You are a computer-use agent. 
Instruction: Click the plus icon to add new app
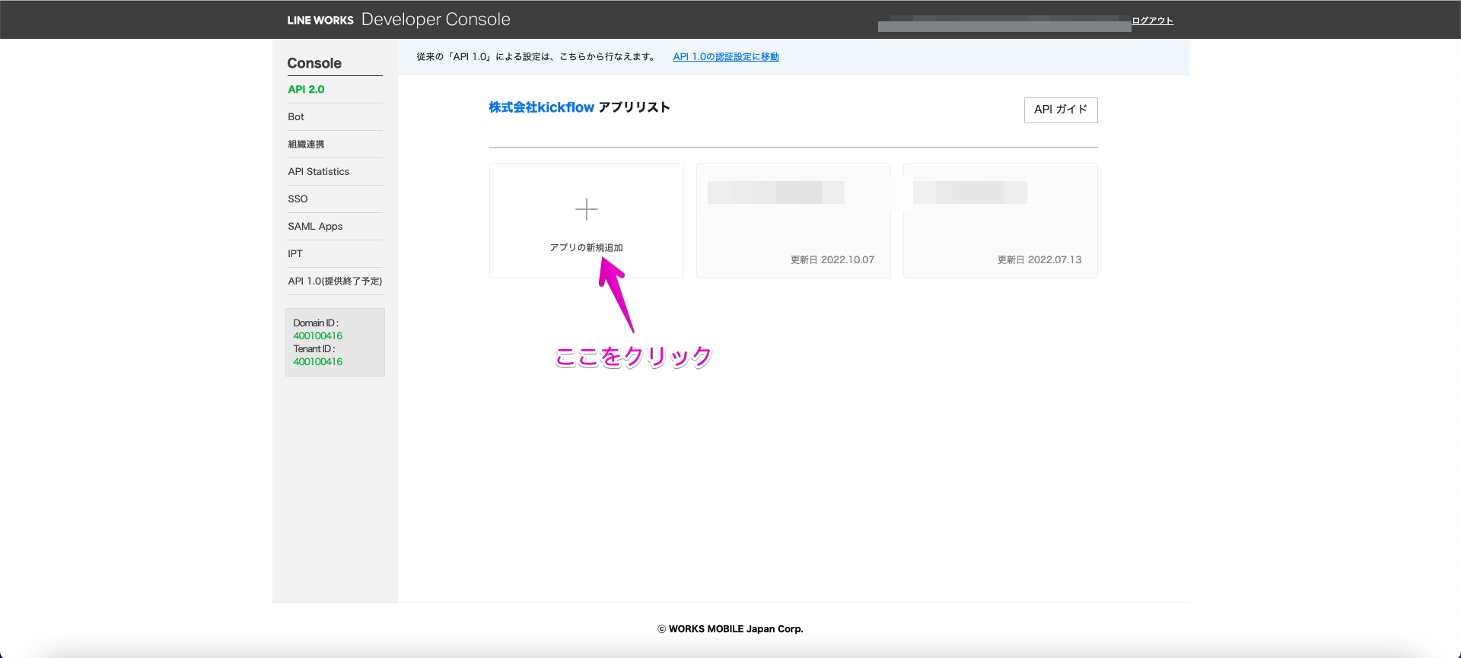coord(586,208)
